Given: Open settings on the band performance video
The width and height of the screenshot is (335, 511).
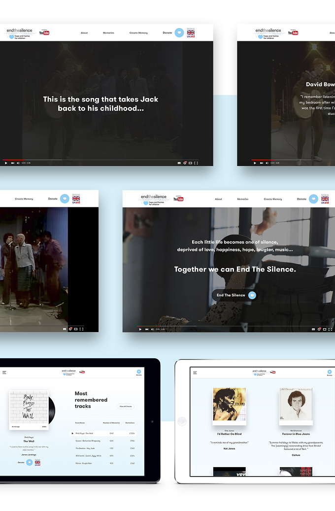Looking at the screenshot, I should tap(70, 329).
